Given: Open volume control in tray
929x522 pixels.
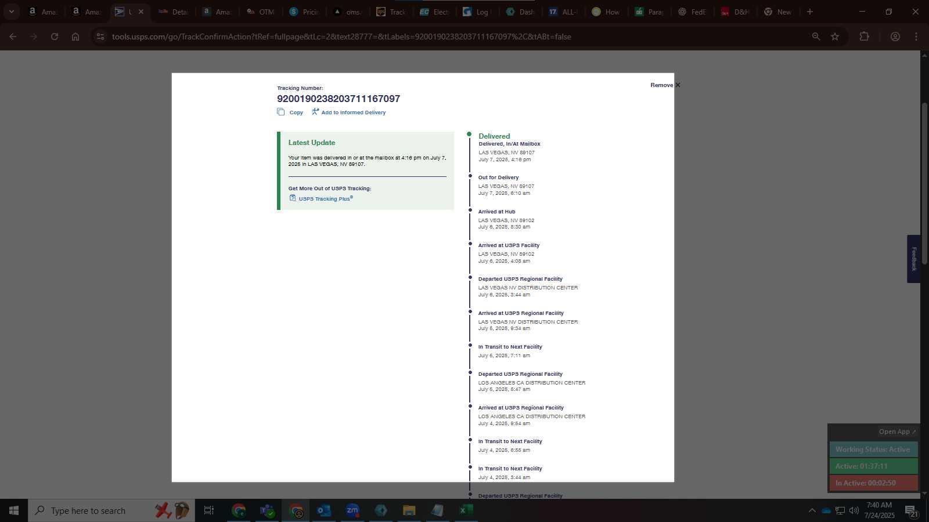Looking at the screenshot, I should tap(854, 510).
